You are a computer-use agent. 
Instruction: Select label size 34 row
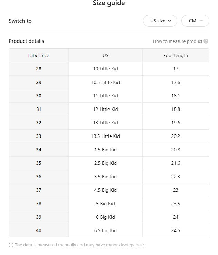tap(39, 150)
